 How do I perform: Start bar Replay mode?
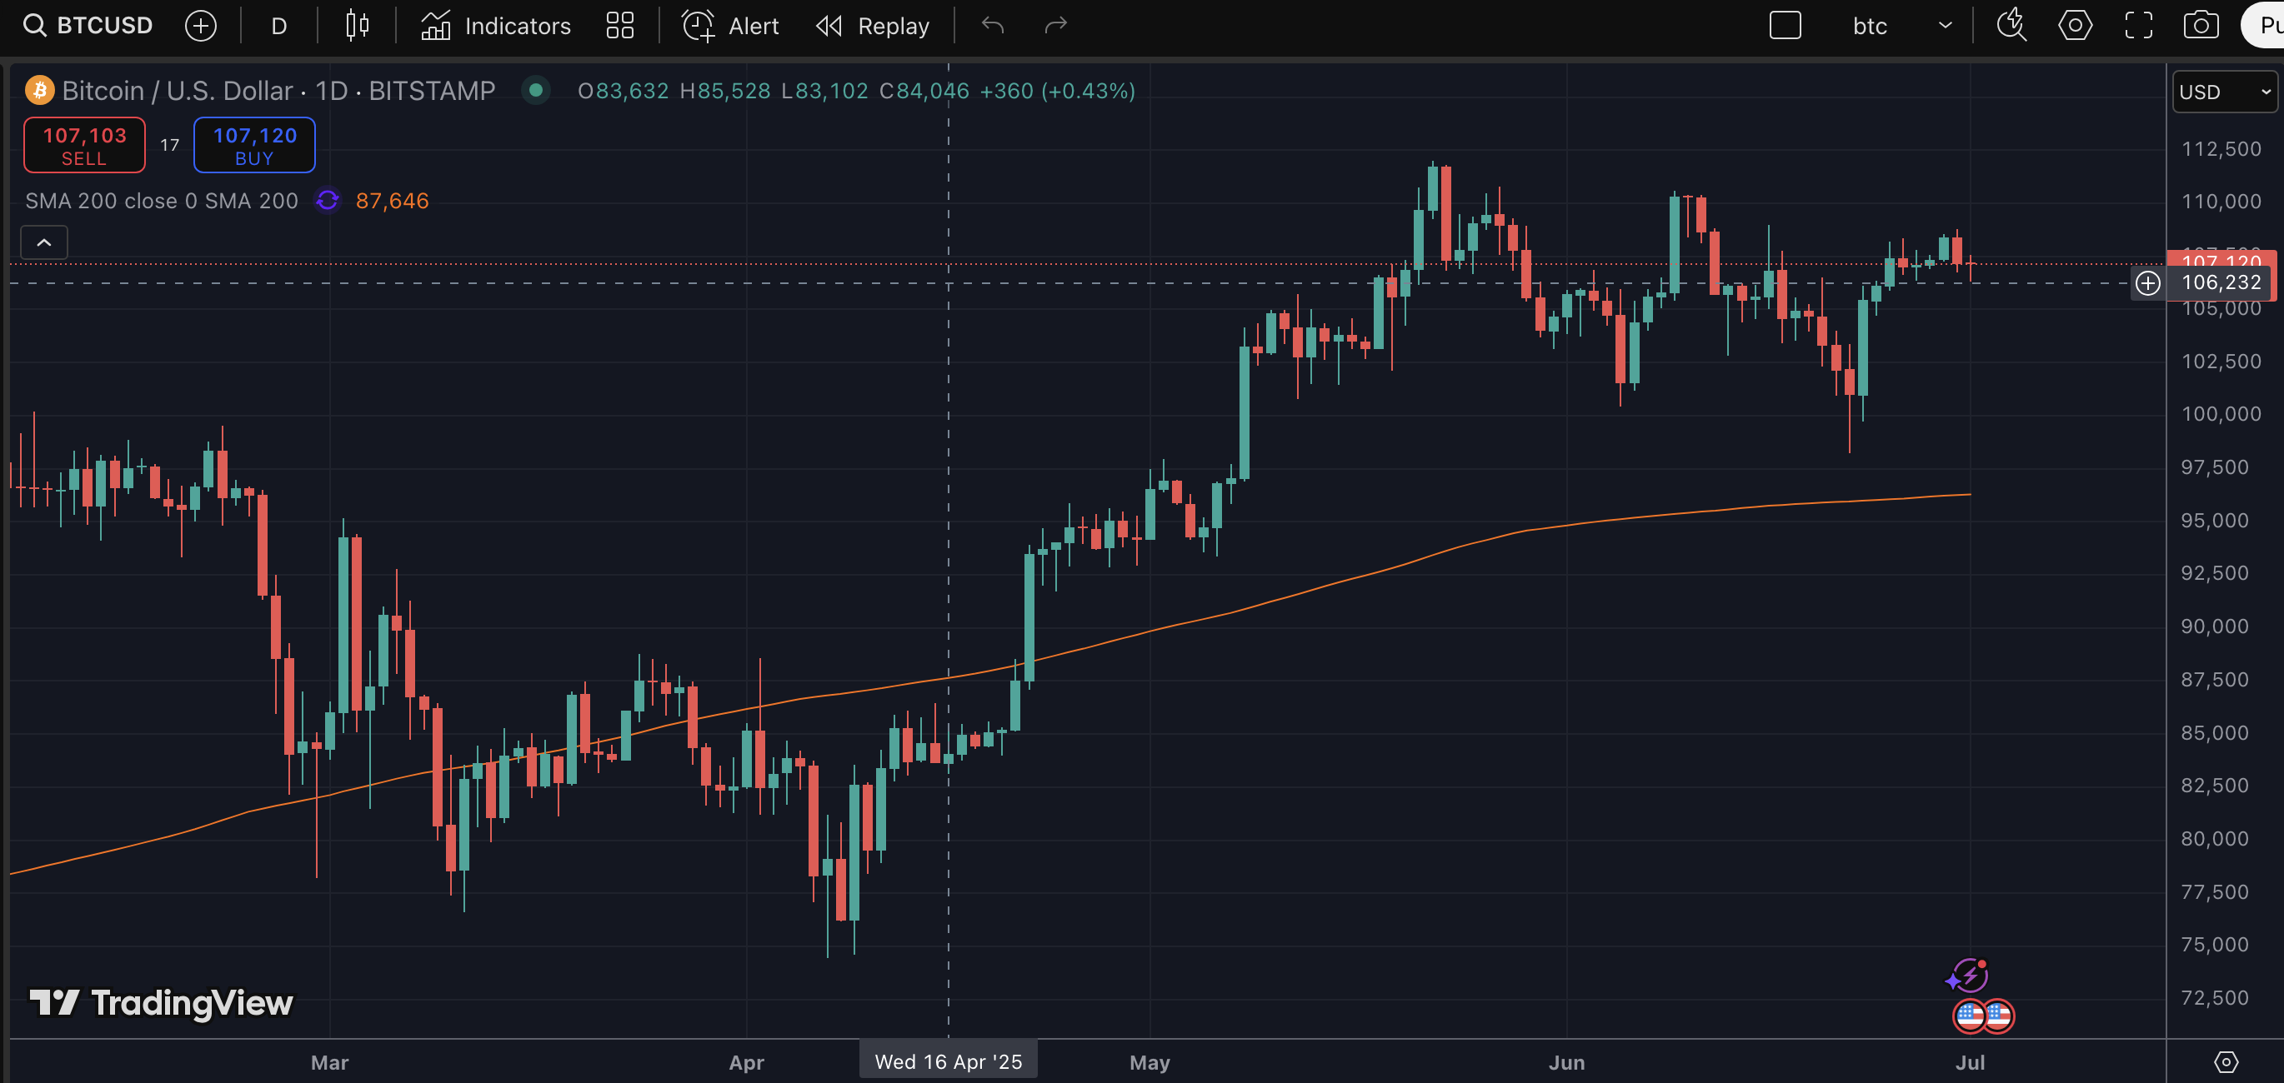click(x=874, y=26)
